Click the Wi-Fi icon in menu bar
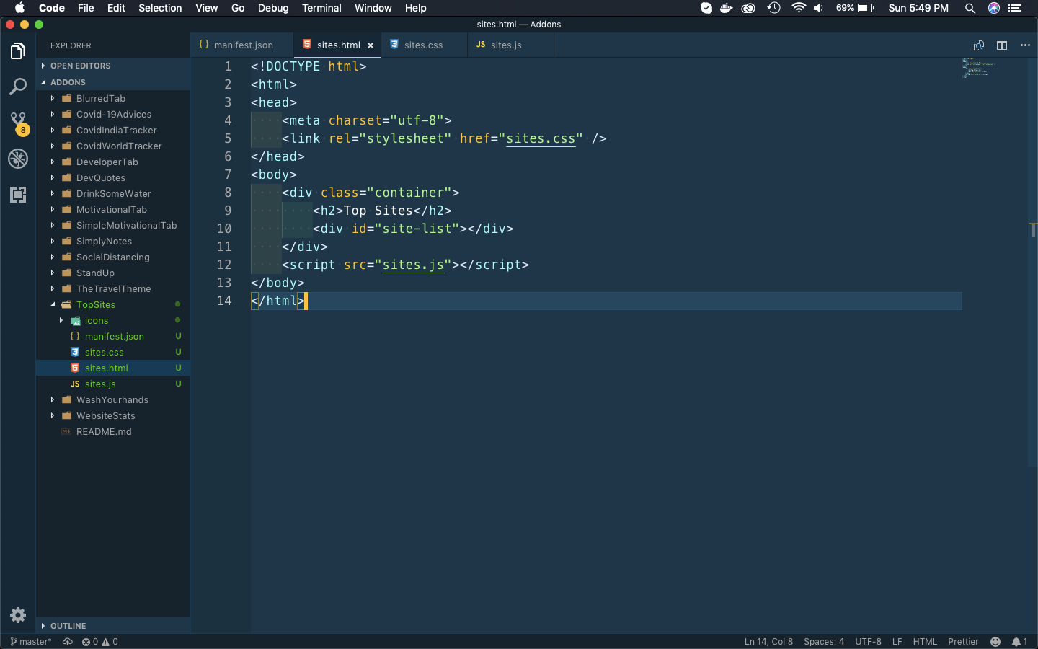 pyautogui.click(x=799, y=8)
